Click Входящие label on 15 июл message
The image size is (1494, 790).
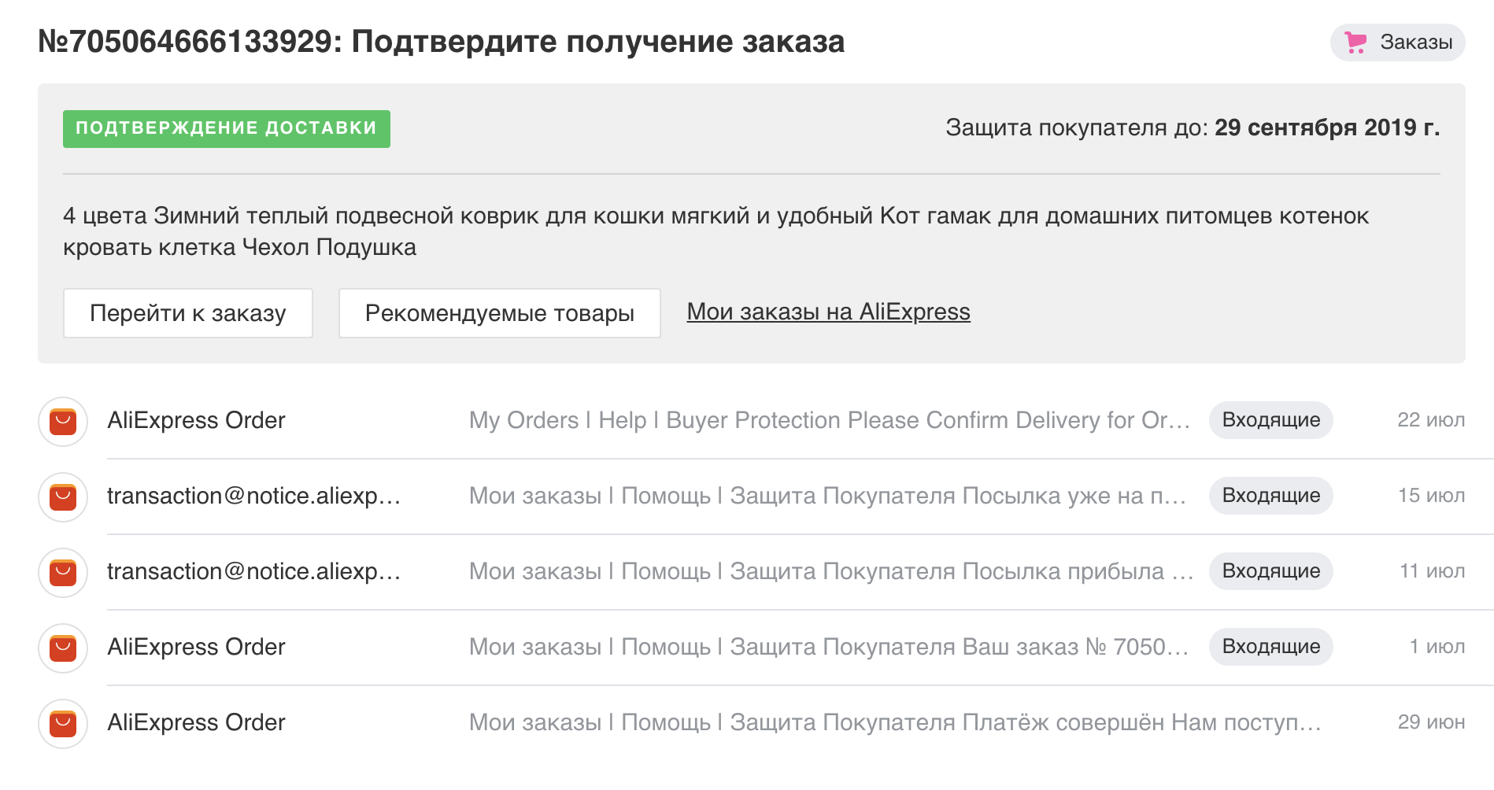pyautogui.click(x=1270, y=496)
